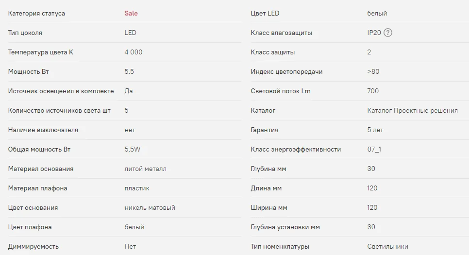Select the Категория статуса label
The image size is (469, 255).
pyautogui.click(x=36, y=14)
